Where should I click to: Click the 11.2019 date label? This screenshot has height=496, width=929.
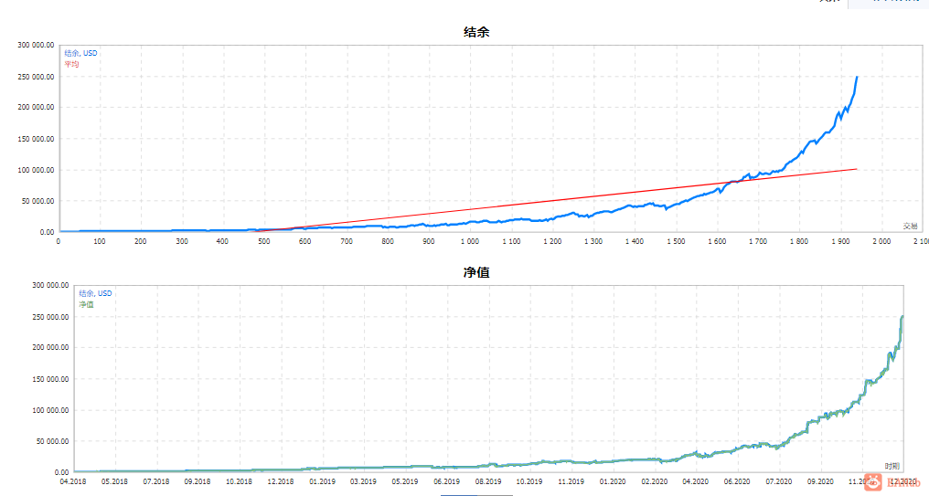click(x=571, y=481)
